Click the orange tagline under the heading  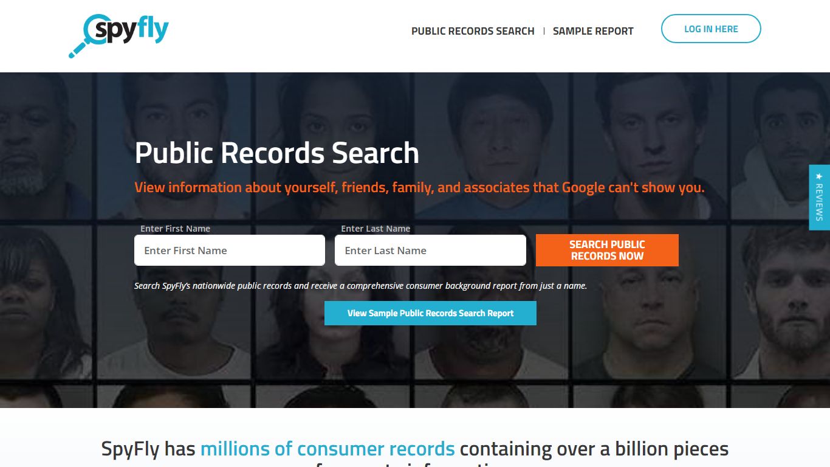coord(419,187)
